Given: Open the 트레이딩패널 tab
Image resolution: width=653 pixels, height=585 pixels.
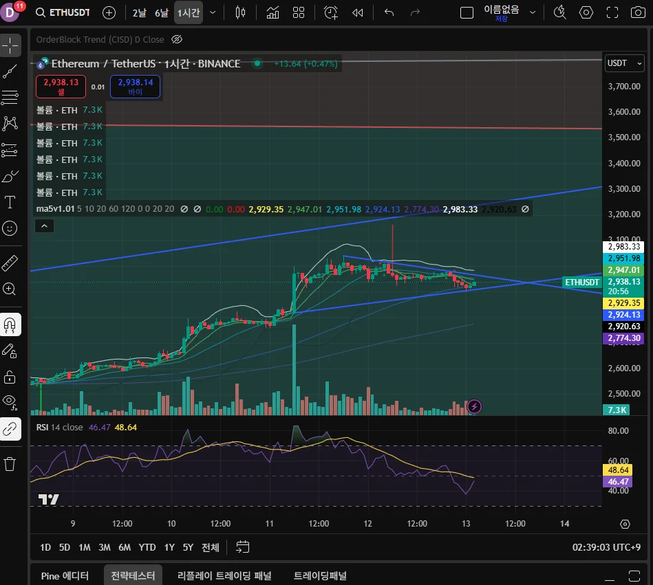Looking at the screenshot, I should coord(320,576).
